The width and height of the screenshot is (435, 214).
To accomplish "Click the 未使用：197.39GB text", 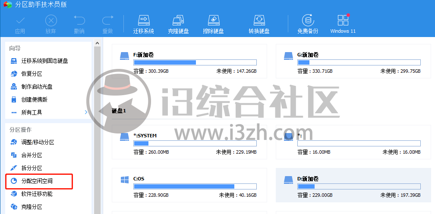I will [x=400, y=195].
